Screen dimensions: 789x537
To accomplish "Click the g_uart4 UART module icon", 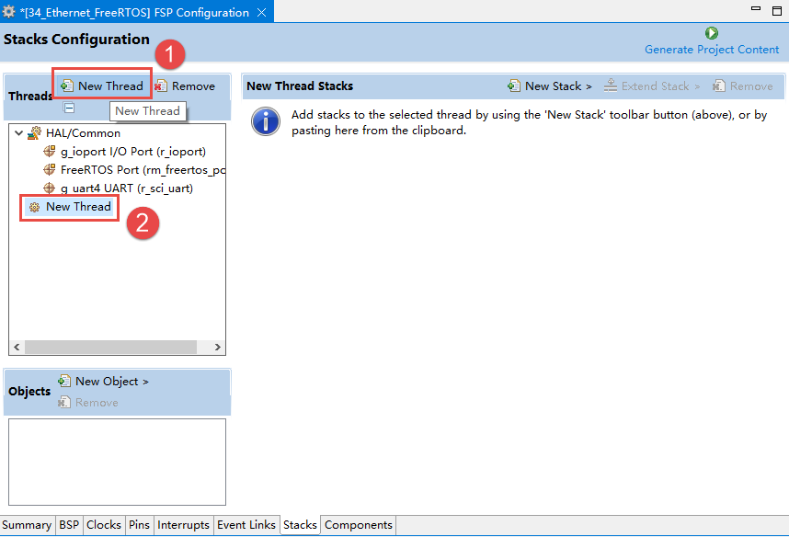I will [50, 188].
